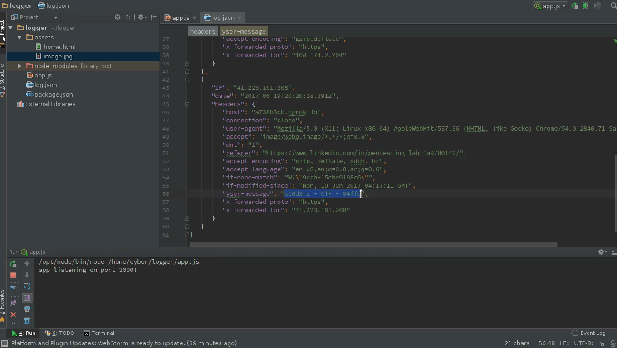
Task: Click the WebStorm update notification text
Action: click(x=124, y=343)
